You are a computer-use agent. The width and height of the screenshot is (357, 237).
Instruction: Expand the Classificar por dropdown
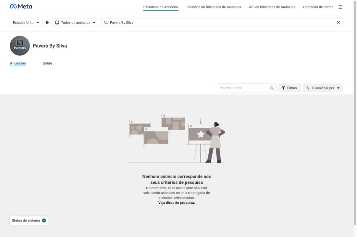pos(323,88)
